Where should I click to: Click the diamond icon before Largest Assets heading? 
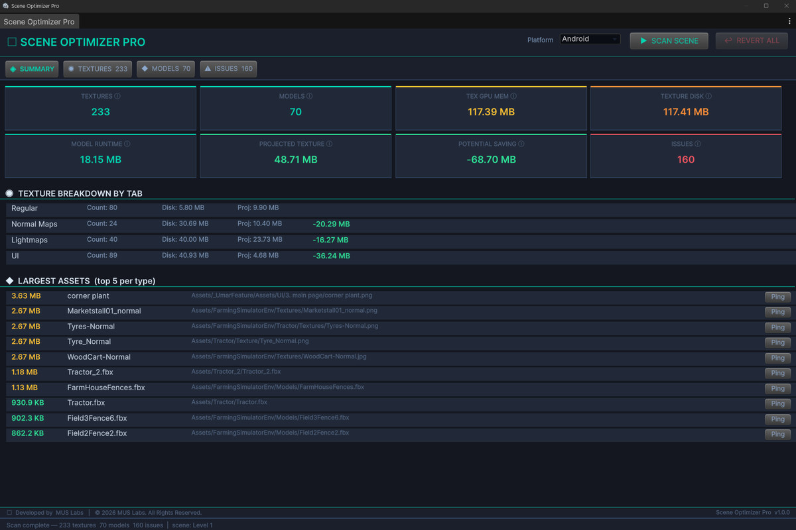[x=9, y=281]
